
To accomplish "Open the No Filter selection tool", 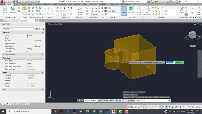I will coord(131,10).
